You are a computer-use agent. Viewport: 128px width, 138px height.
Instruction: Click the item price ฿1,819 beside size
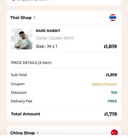tap(110, 46)
